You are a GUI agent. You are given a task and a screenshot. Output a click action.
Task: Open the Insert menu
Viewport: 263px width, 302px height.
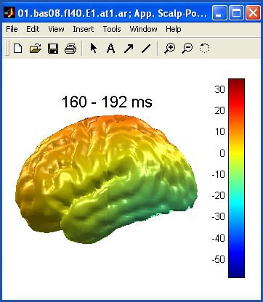pos(84,29)
